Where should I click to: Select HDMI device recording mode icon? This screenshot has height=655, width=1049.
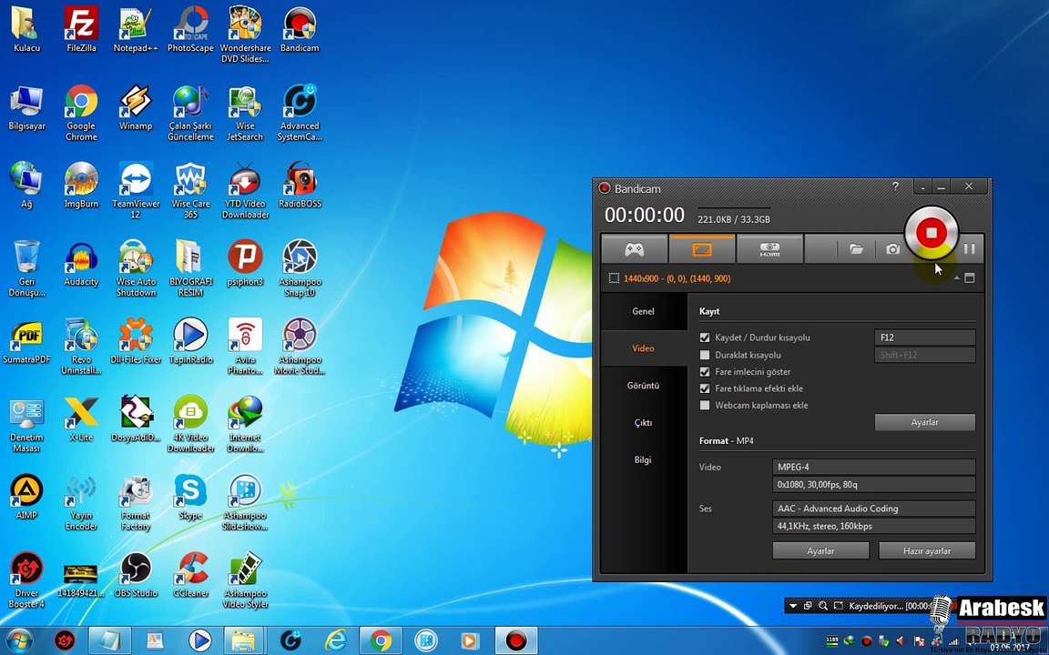point(769,248)
